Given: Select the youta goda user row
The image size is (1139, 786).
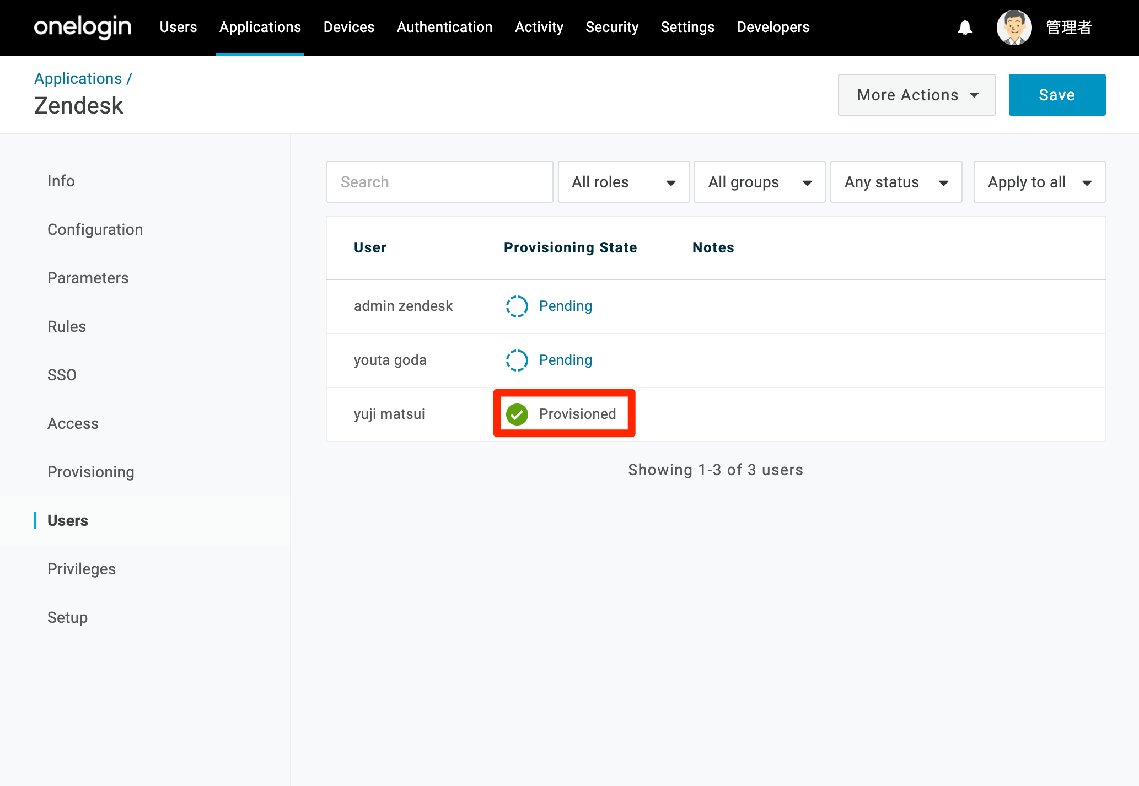Looking at the screenshot, I should tap(716, 360).
